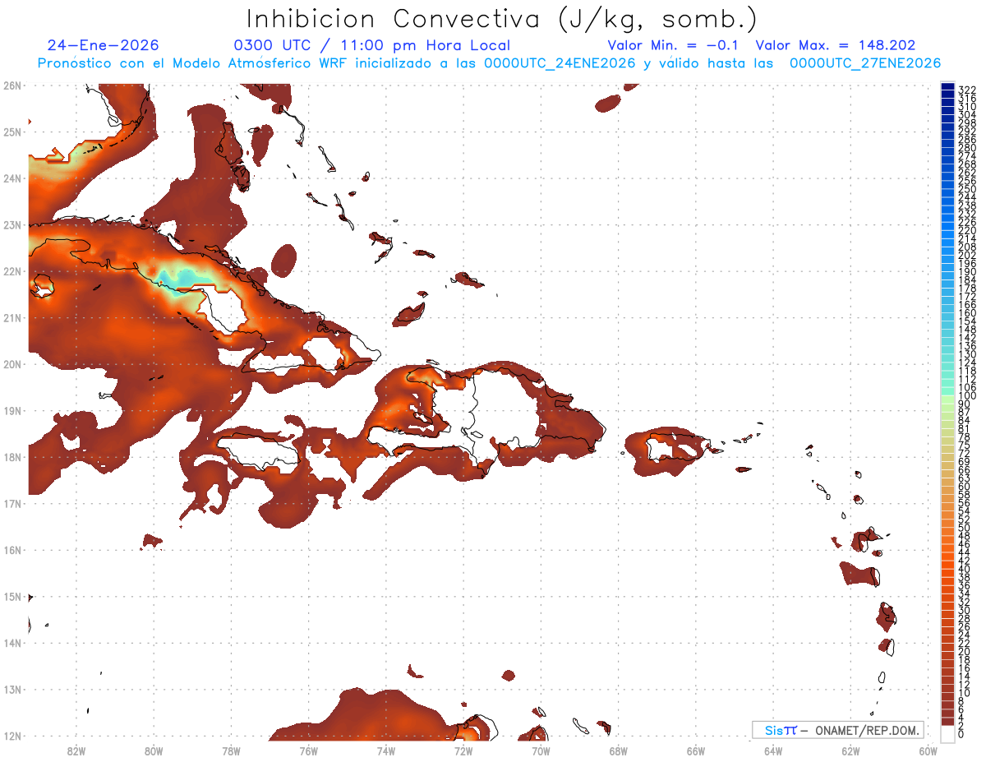Click the 'SisTT - ONAMET/REP.DOM.' credit box
This screenshot has height=762, width=986.
click(838, 730)
